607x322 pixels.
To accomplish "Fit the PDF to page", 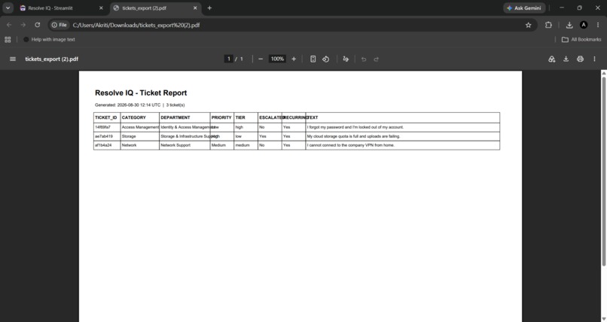I will [313, 59].
